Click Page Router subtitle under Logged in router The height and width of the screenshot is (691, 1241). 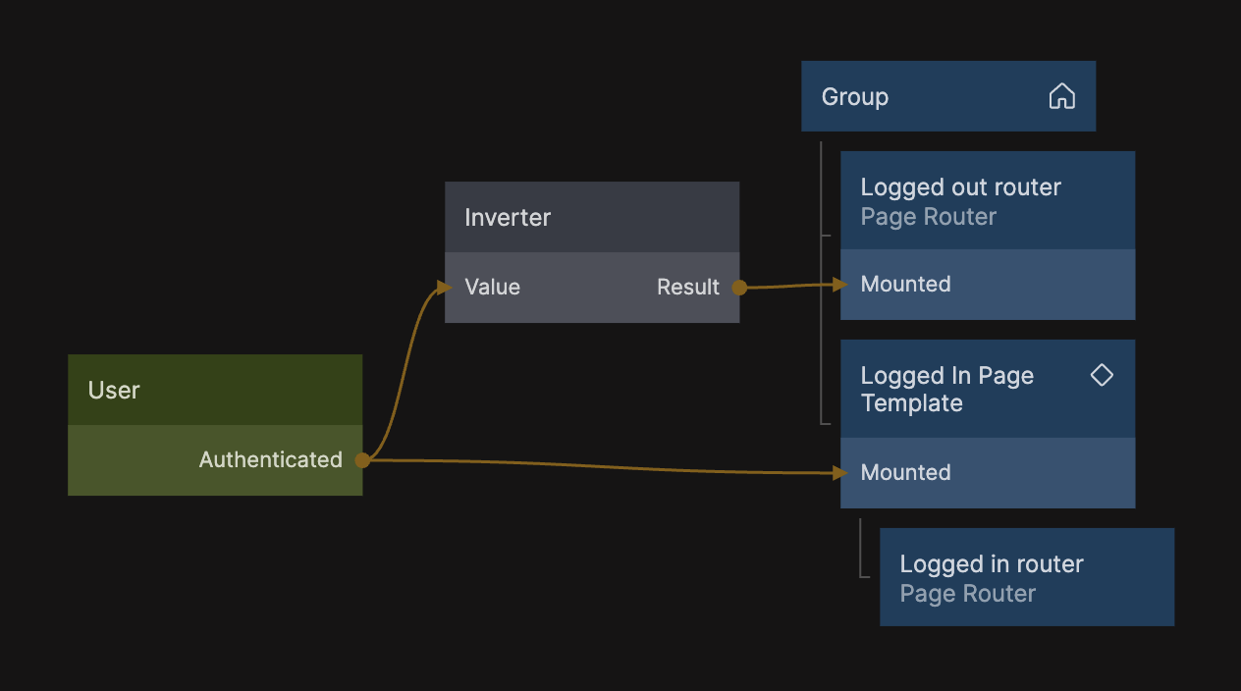pyautogui.click(x=967, y=594)
